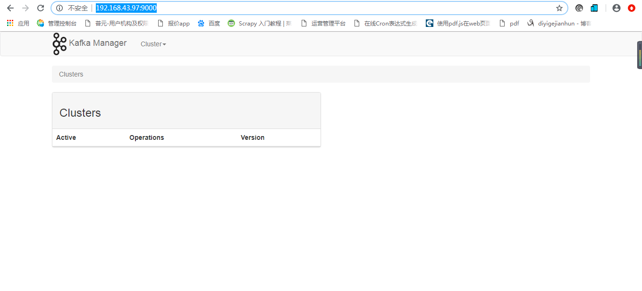Click the browser forward arrow

click(x=25, y=8)
